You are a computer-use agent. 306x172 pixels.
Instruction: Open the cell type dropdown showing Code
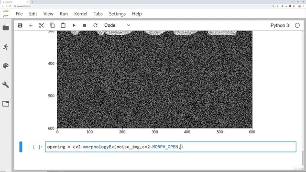coord(117,25)
